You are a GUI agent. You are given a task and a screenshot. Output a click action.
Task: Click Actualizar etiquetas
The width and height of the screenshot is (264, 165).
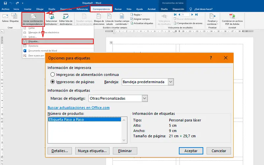pos(142,23)
